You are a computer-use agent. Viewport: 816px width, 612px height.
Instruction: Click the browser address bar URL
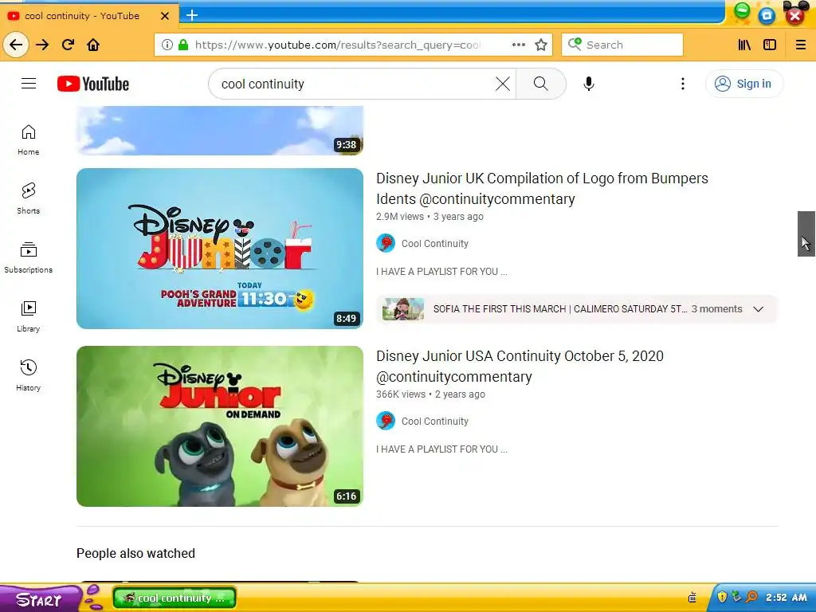338,45
